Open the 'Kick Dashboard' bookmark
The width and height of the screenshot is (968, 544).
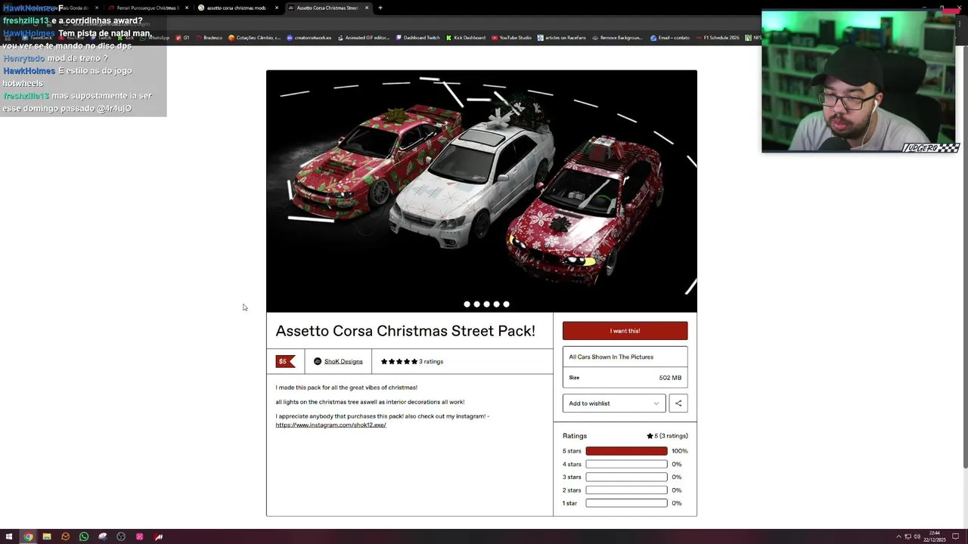point(465,38)
